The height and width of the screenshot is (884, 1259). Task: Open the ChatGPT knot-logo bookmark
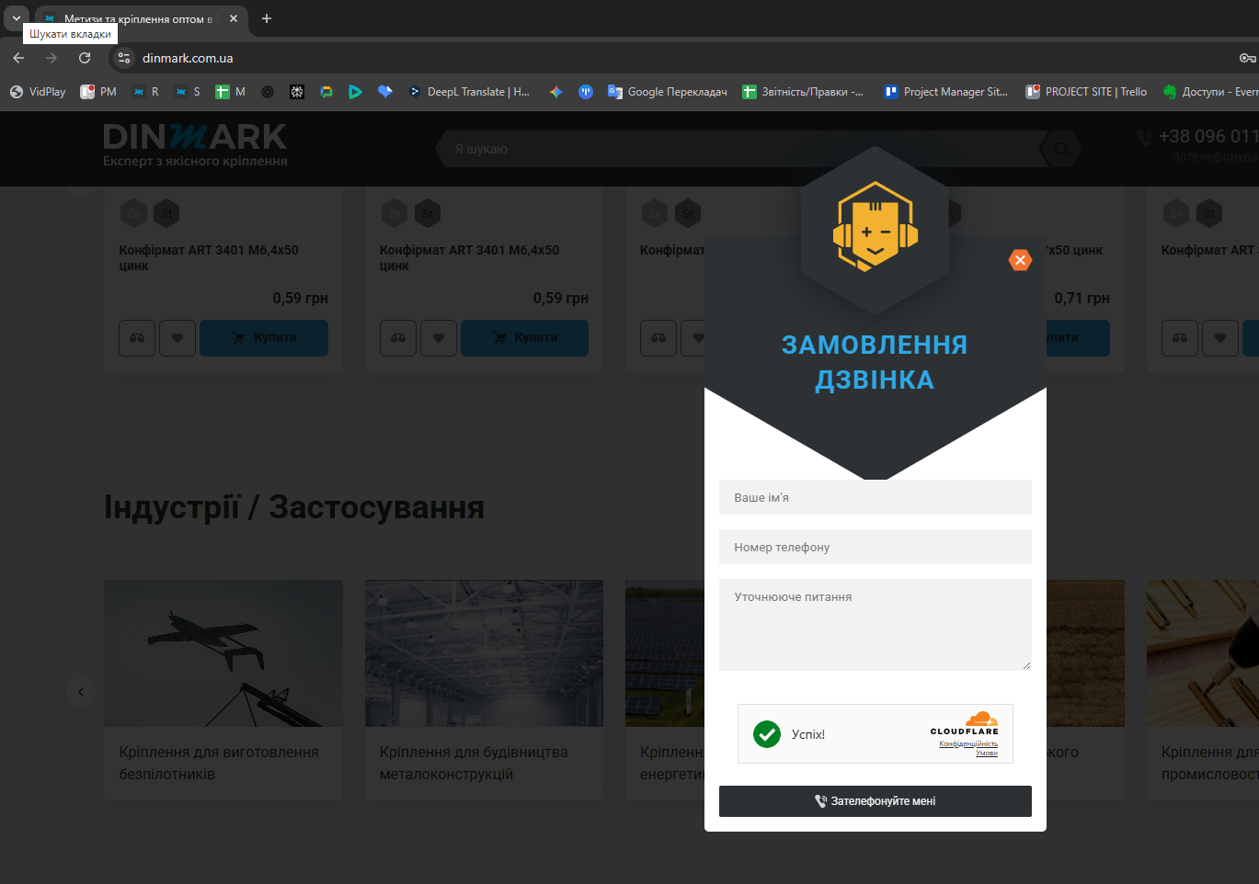tap(268, 92)
